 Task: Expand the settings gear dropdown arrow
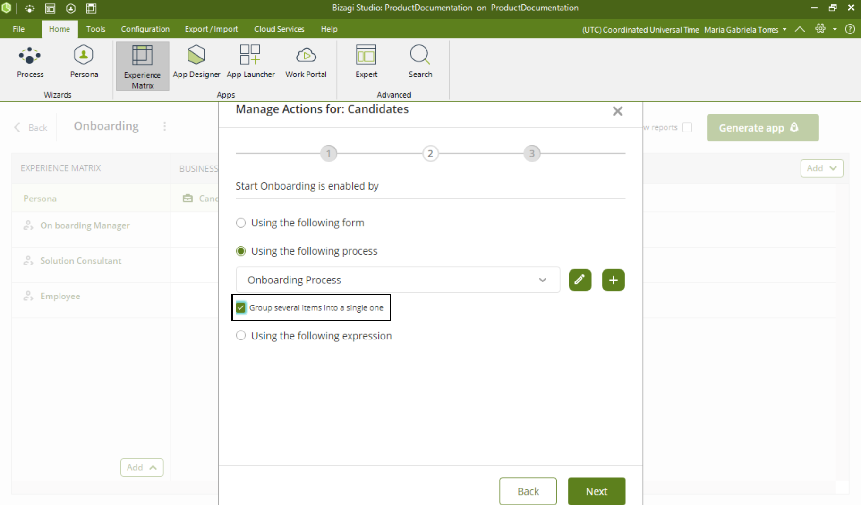pos(835,29)
